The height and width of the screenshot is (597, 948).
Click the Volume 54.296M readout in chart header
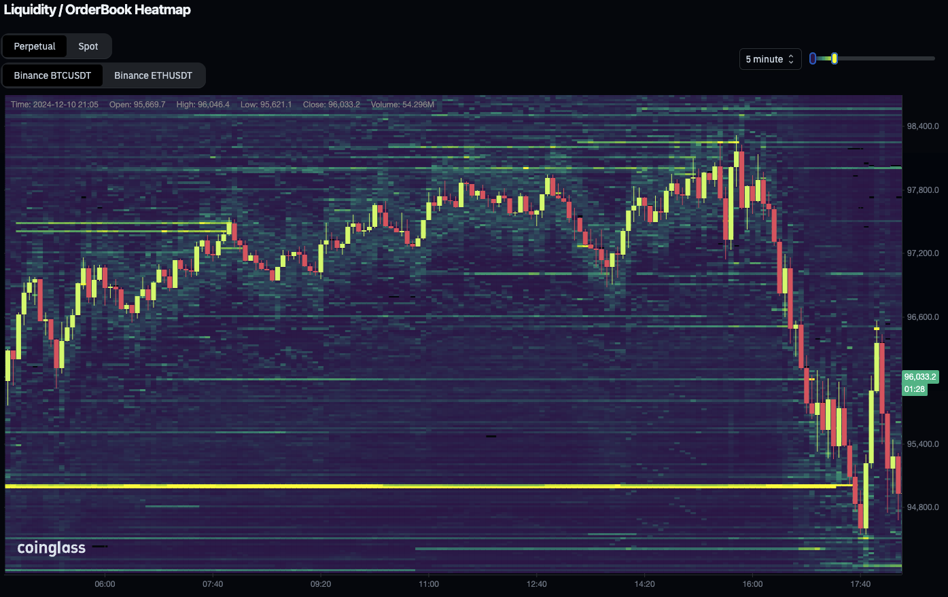pos(402,105)
